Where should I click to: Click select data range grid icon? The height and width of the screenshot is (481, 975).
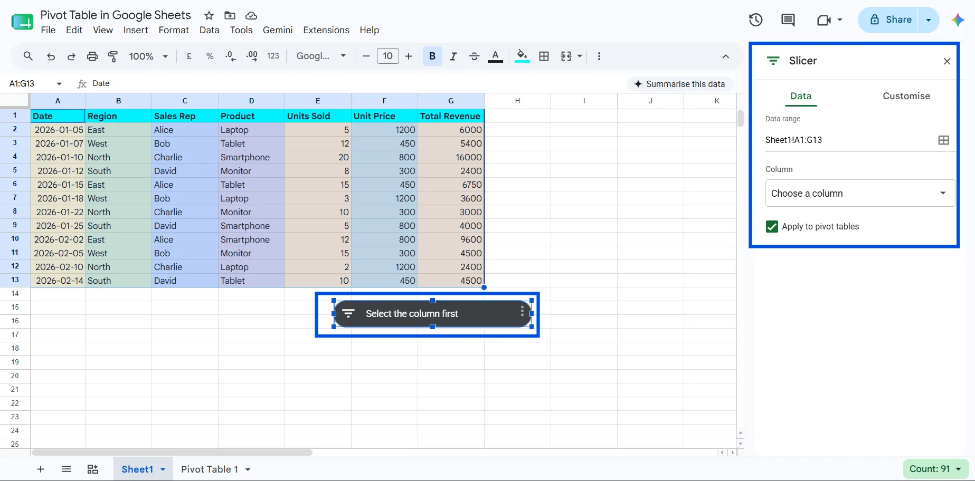(x=943, y=140)
